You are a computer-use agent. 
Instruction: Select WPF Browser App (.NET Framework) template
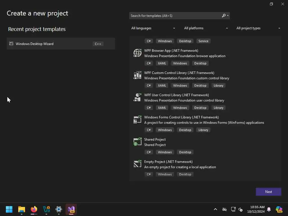pos(171,51)
